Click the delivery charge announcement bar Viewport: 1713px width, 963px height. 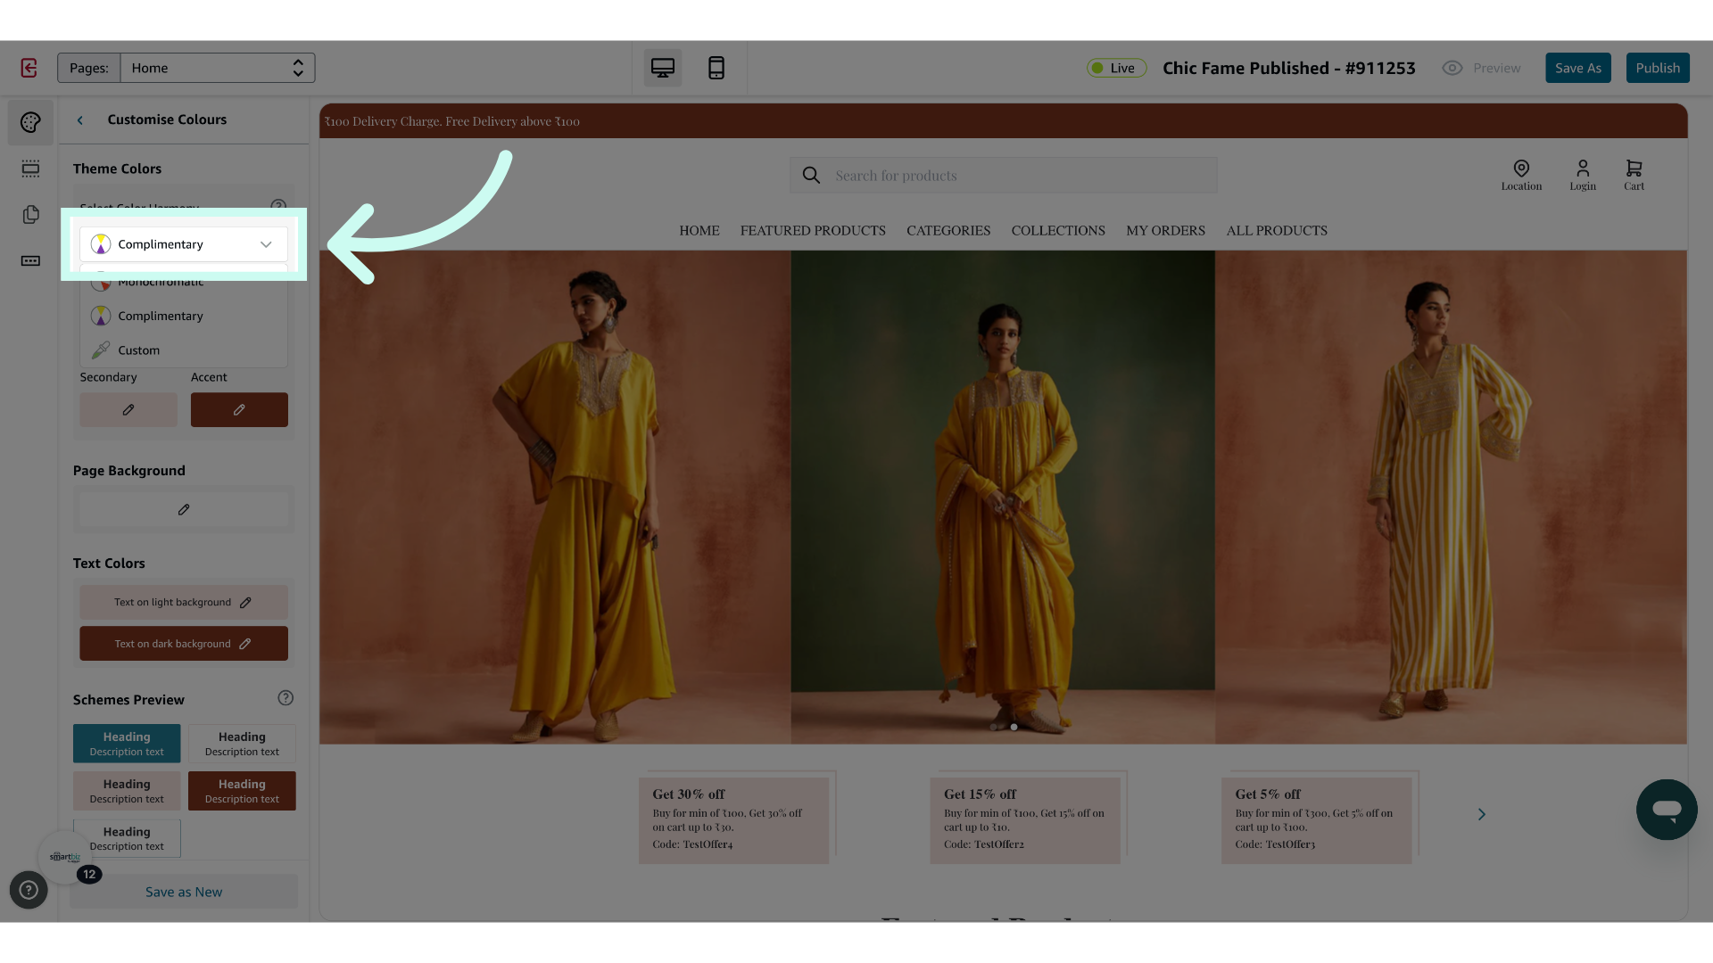(1004, 121)
